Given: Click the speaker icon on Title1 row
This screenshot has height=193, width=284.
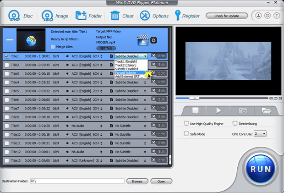Looking at the screenshot, I should pos(67,56).
